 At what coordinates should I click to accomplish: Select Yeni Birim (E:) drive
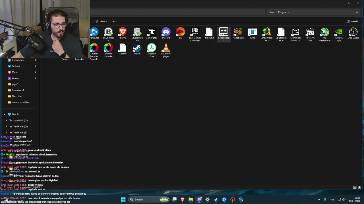click(20, 133)
